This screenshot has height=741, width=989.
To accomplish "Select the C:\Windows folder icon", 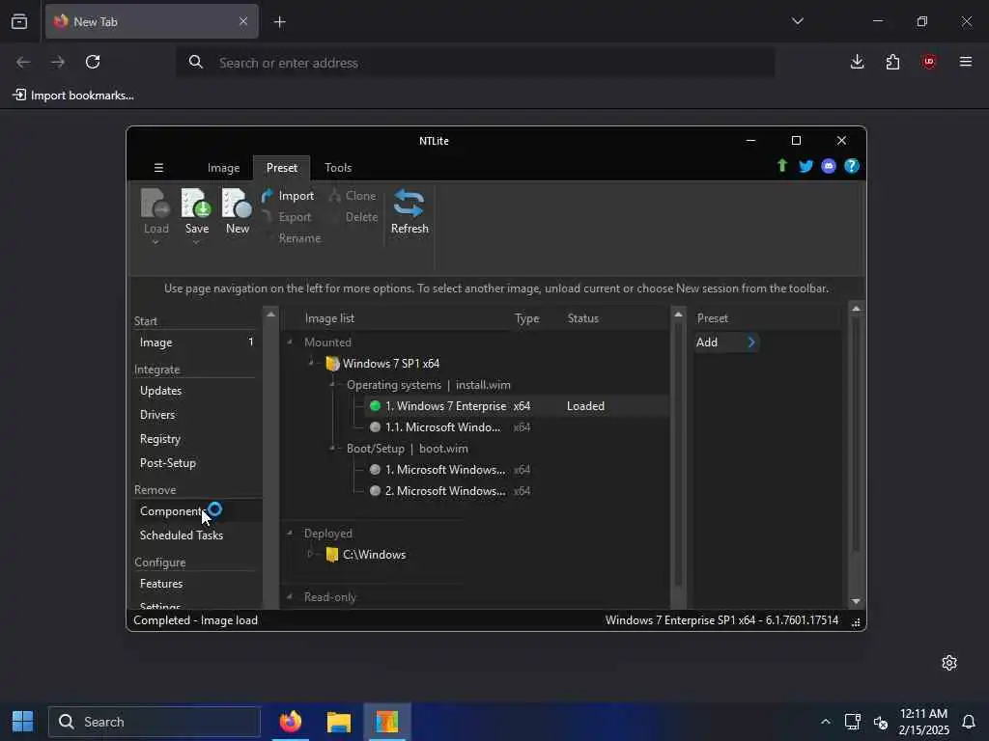I will click(332, 555).
